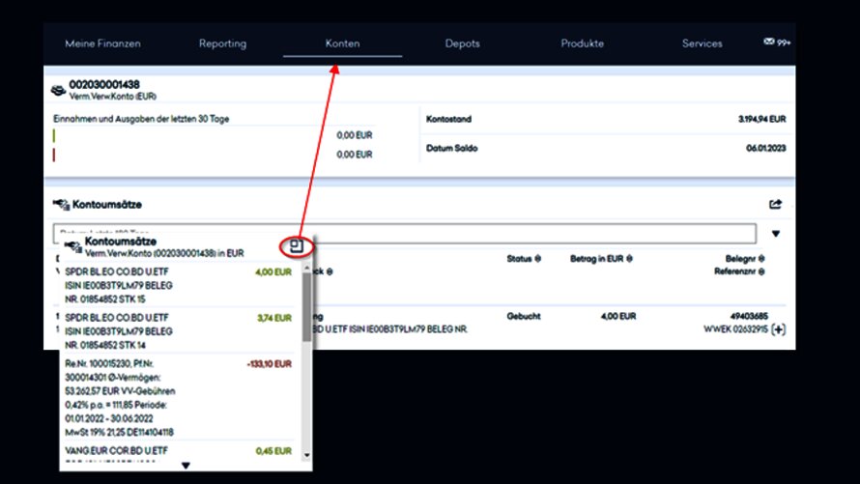Screen dimensions: 860x484
Task: Click the reference WWEK 02632915
Action: coord(735,329)
